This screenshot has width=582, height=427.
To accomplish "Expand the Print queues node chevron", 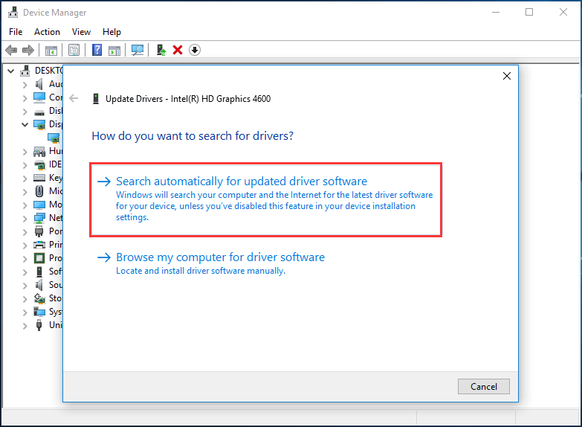I will pyautogui.click(x=25, y=245).
